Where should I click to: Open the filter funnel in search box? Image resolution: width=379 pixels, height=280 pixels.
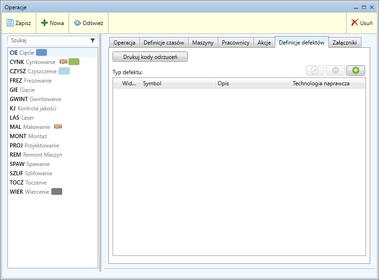tap(93, 41)
